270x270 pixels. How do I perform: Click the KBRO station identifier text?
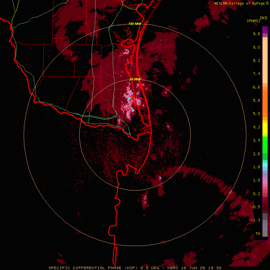[x=172, y=268]
